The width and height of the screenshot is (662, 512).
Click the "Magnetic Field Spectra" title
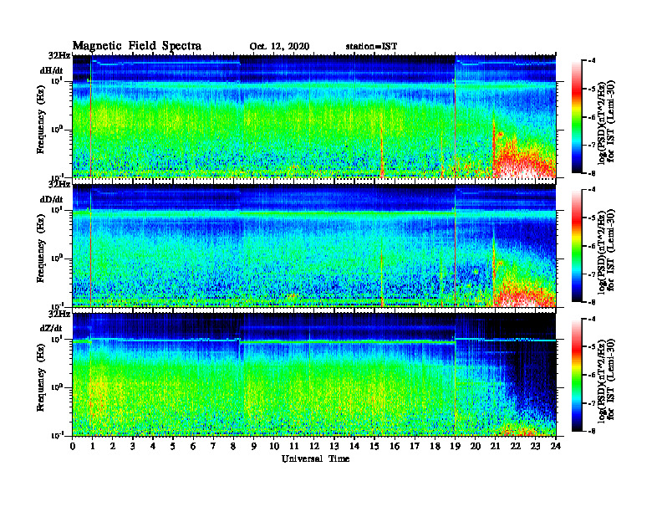point(137,46)
